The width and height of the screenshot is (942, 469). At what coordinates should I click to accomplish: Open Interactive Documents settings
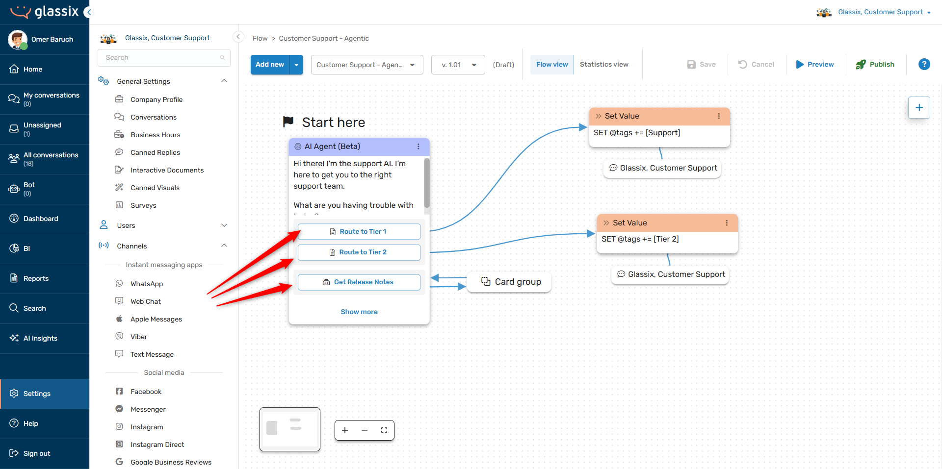(167, 170)
